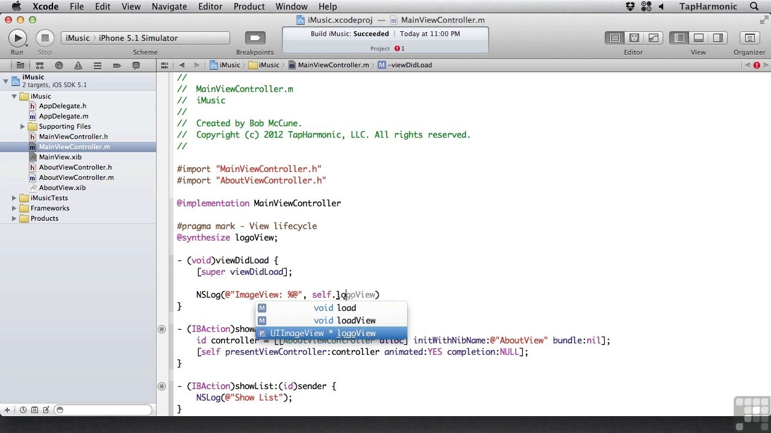Open the Symbol navigator tab

click(39, 65)
